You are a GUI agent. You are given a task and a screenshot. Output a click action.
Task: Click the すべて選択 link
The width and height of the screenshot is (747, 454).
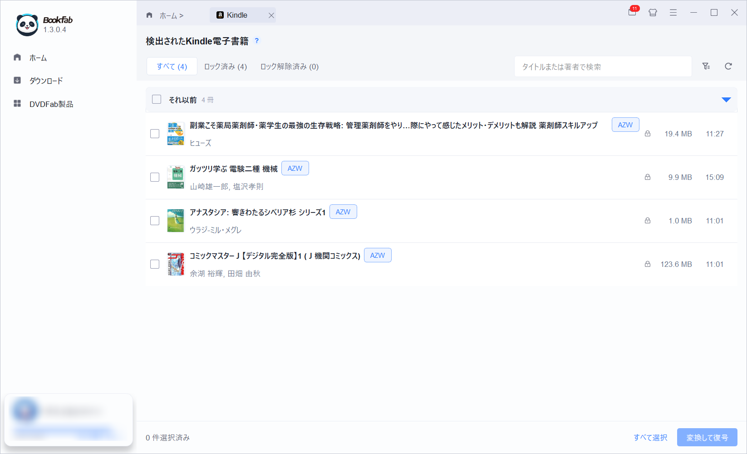click(650, 438)
